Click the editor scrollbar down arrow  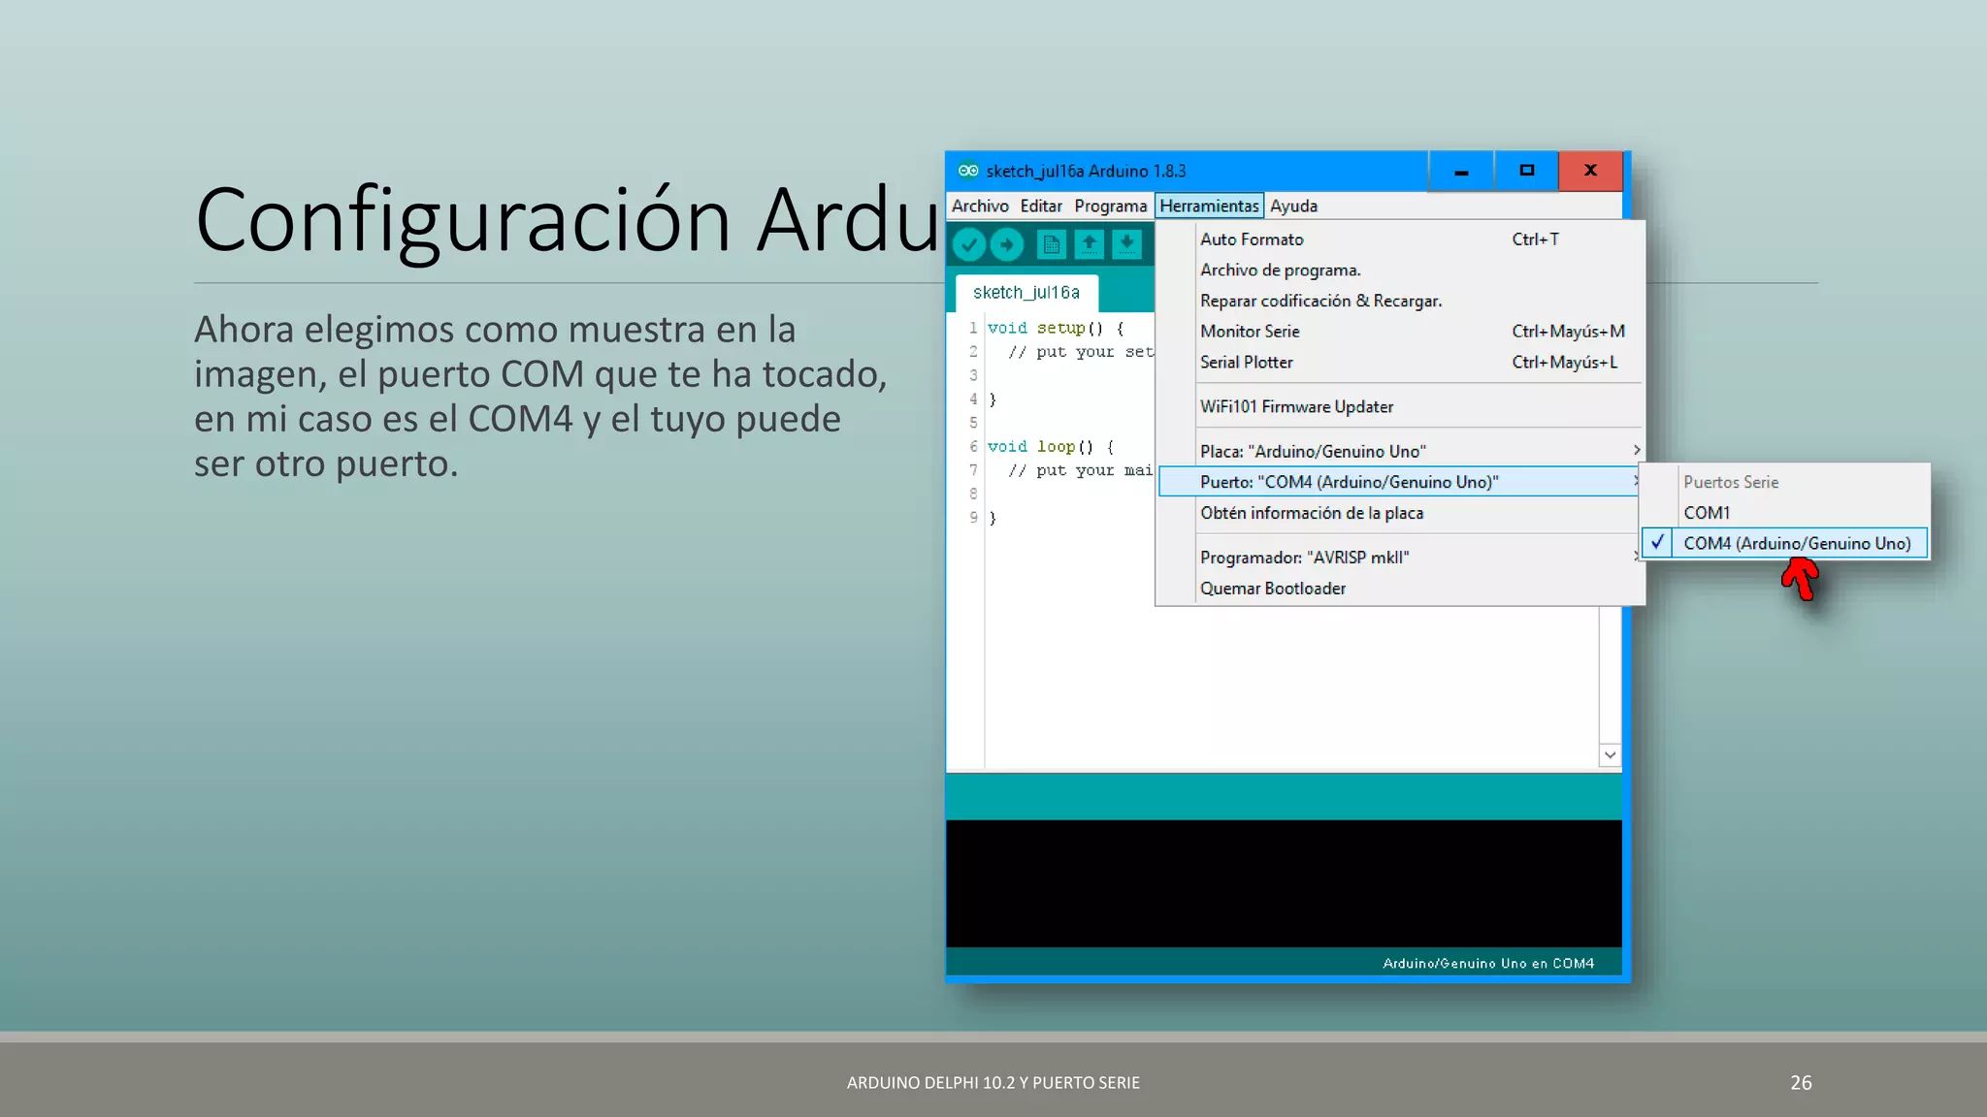[x=1610, y=755]
